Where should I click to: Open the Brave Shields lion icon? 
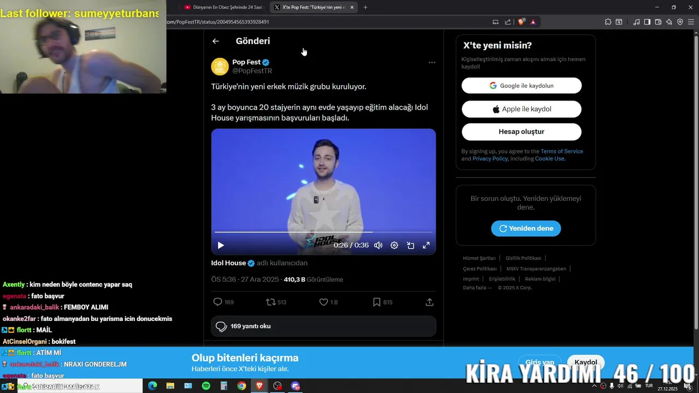(x=522, y=22)
